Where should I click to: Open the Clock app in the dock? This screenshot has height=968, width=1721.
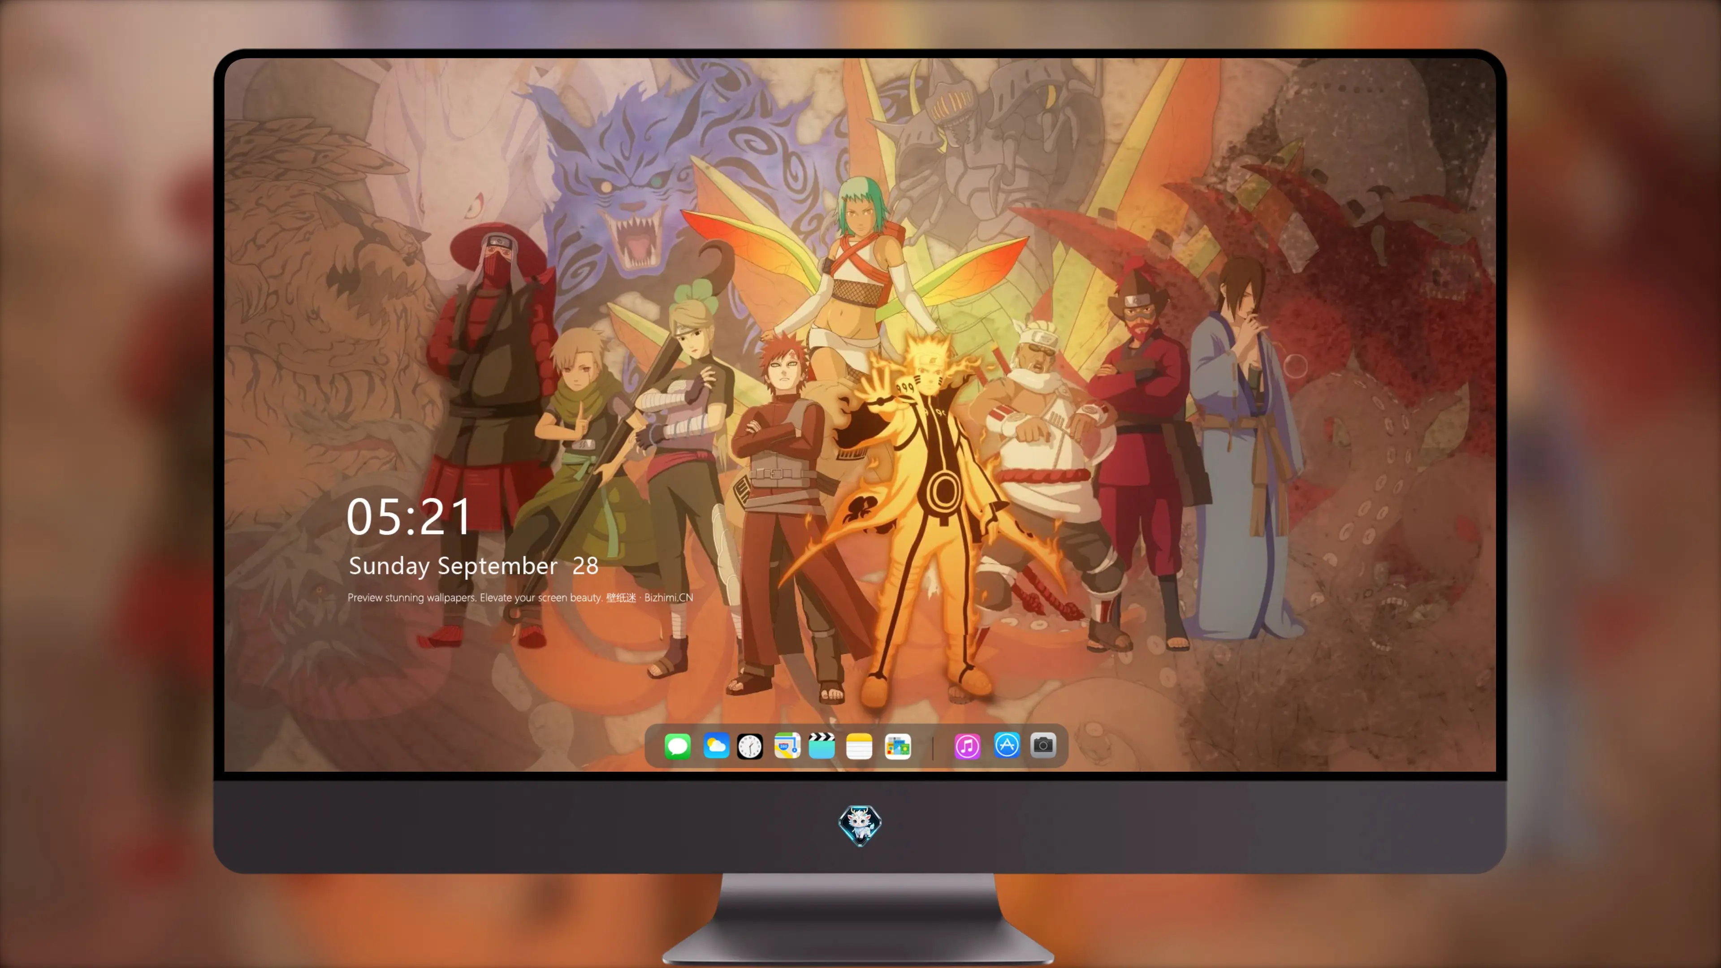coord(750,746)
